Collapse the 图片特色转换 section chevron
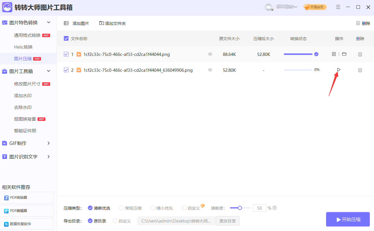Viewport: 374px width, 231px height. [x=49, y=22]
